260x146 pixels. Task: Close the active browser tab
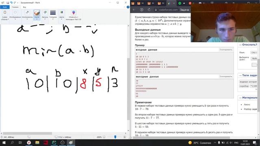(174, 3)
